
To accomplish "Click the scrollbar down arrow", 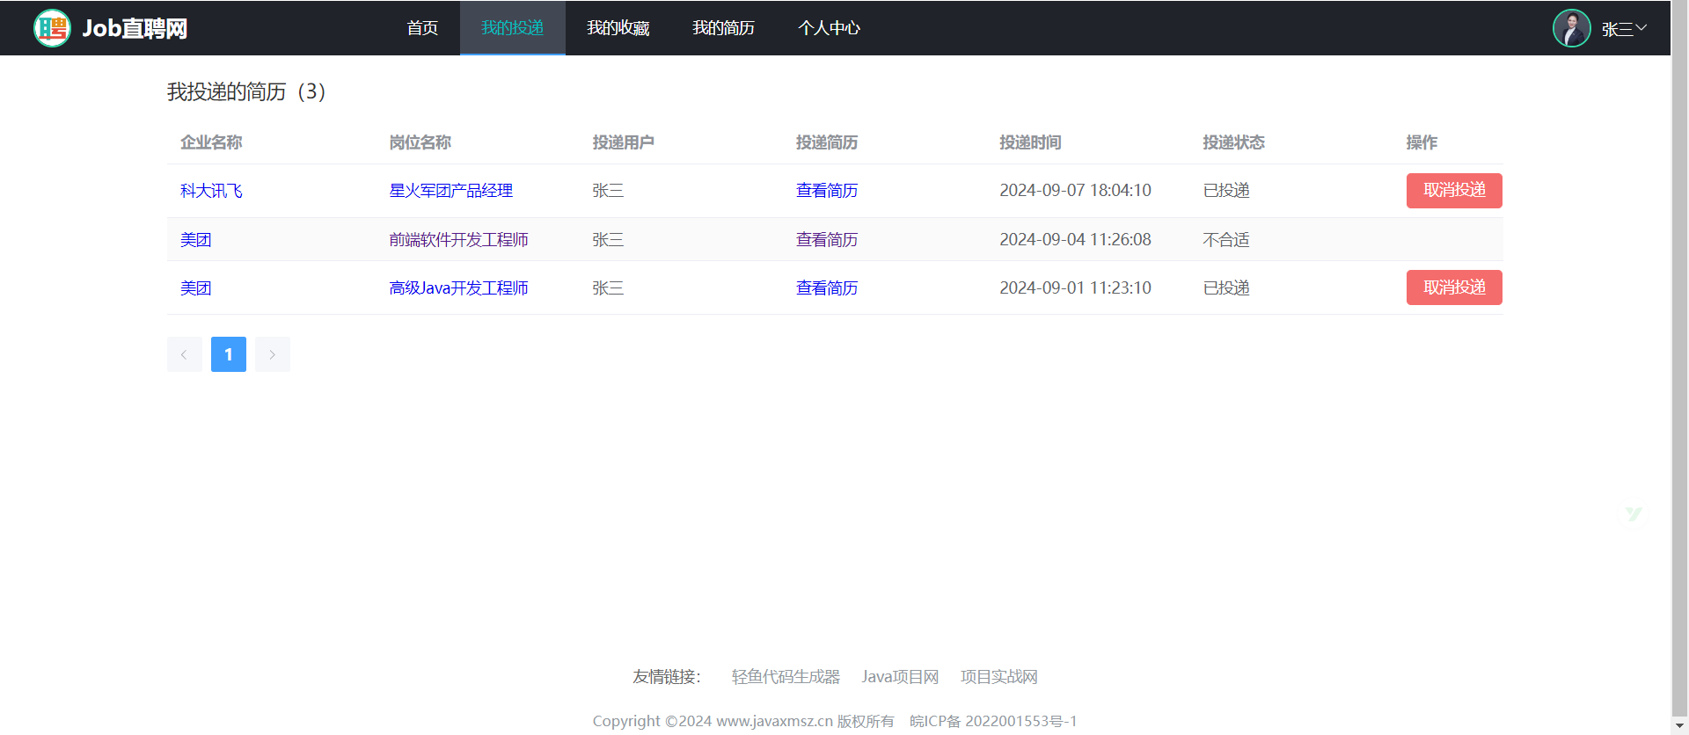I will [1679, 726].
